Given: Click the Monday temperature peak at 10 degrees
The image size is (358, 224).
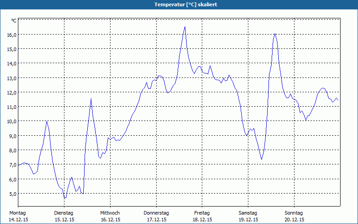Looking at the screenshot, I should [x=47, y=121].
